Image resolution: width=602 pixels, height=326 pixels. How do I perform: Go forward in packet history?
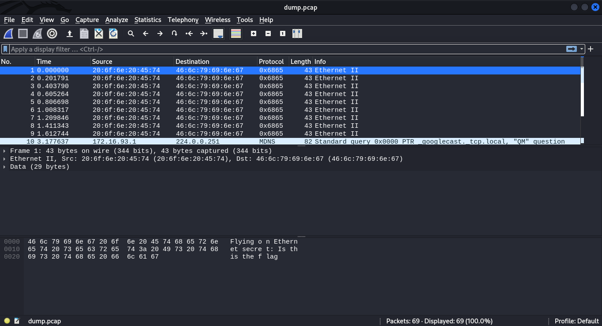coord(160,33)
